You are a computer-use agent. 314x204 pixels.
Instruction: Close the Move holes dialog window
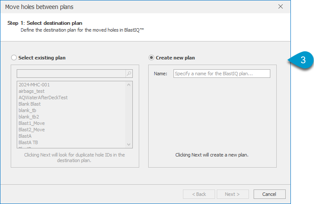coord(280,6)
